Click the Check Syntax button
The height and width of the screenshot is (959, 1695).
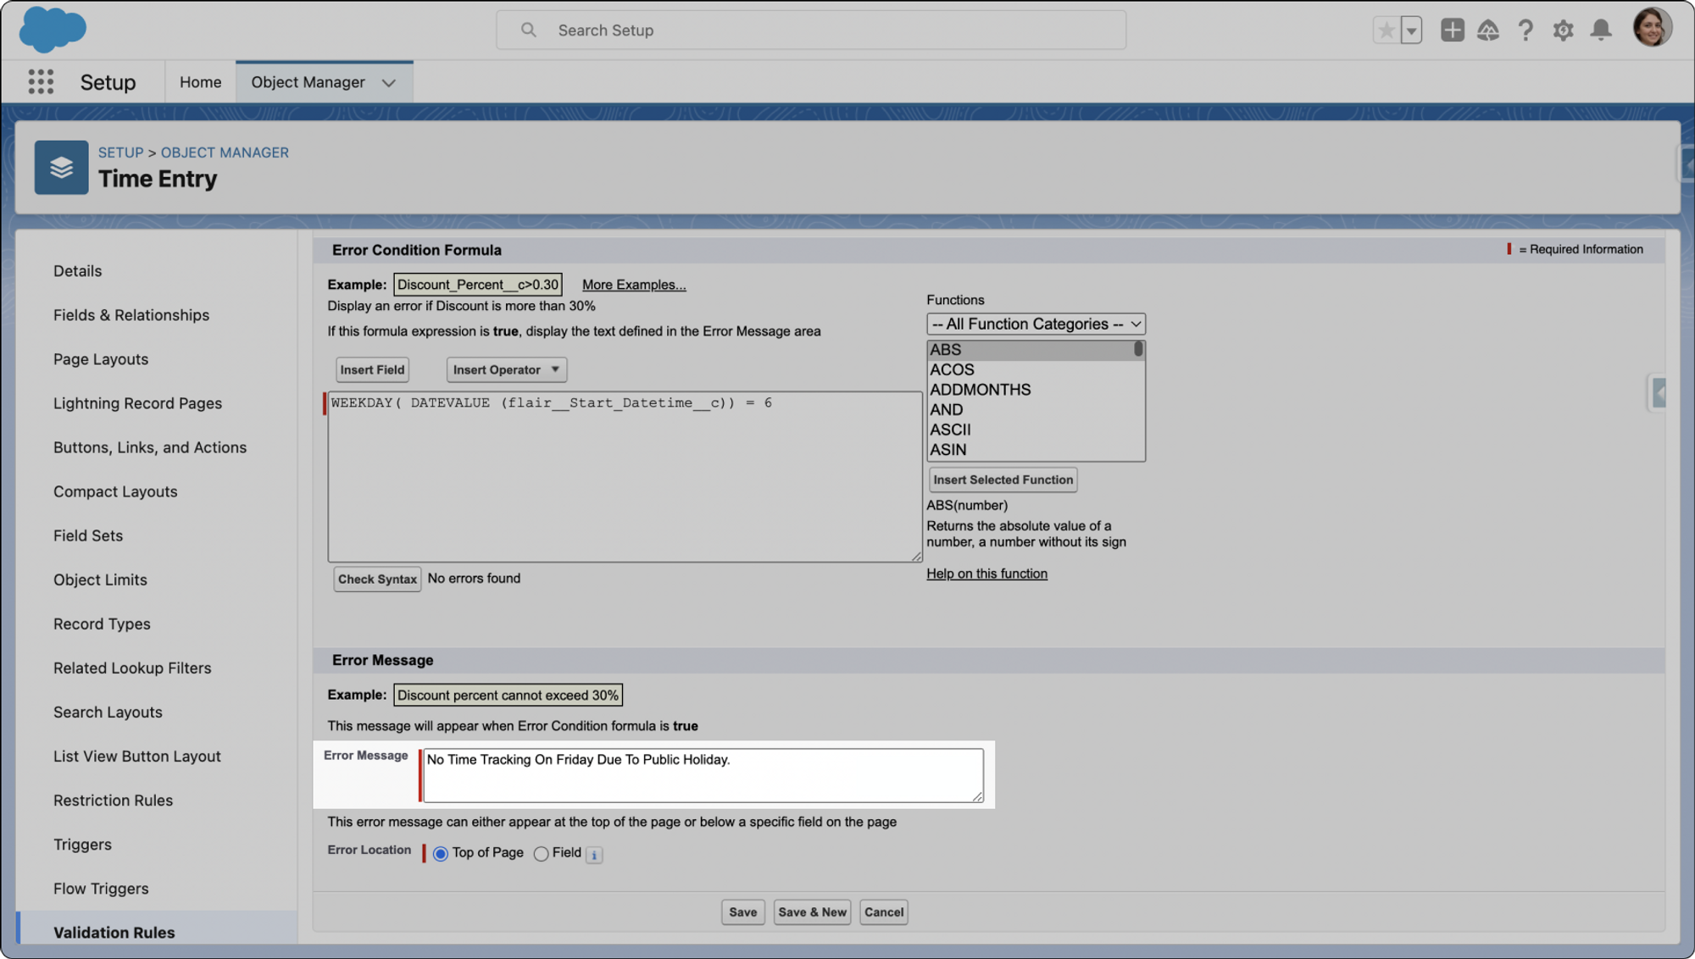tap(377, 579)
